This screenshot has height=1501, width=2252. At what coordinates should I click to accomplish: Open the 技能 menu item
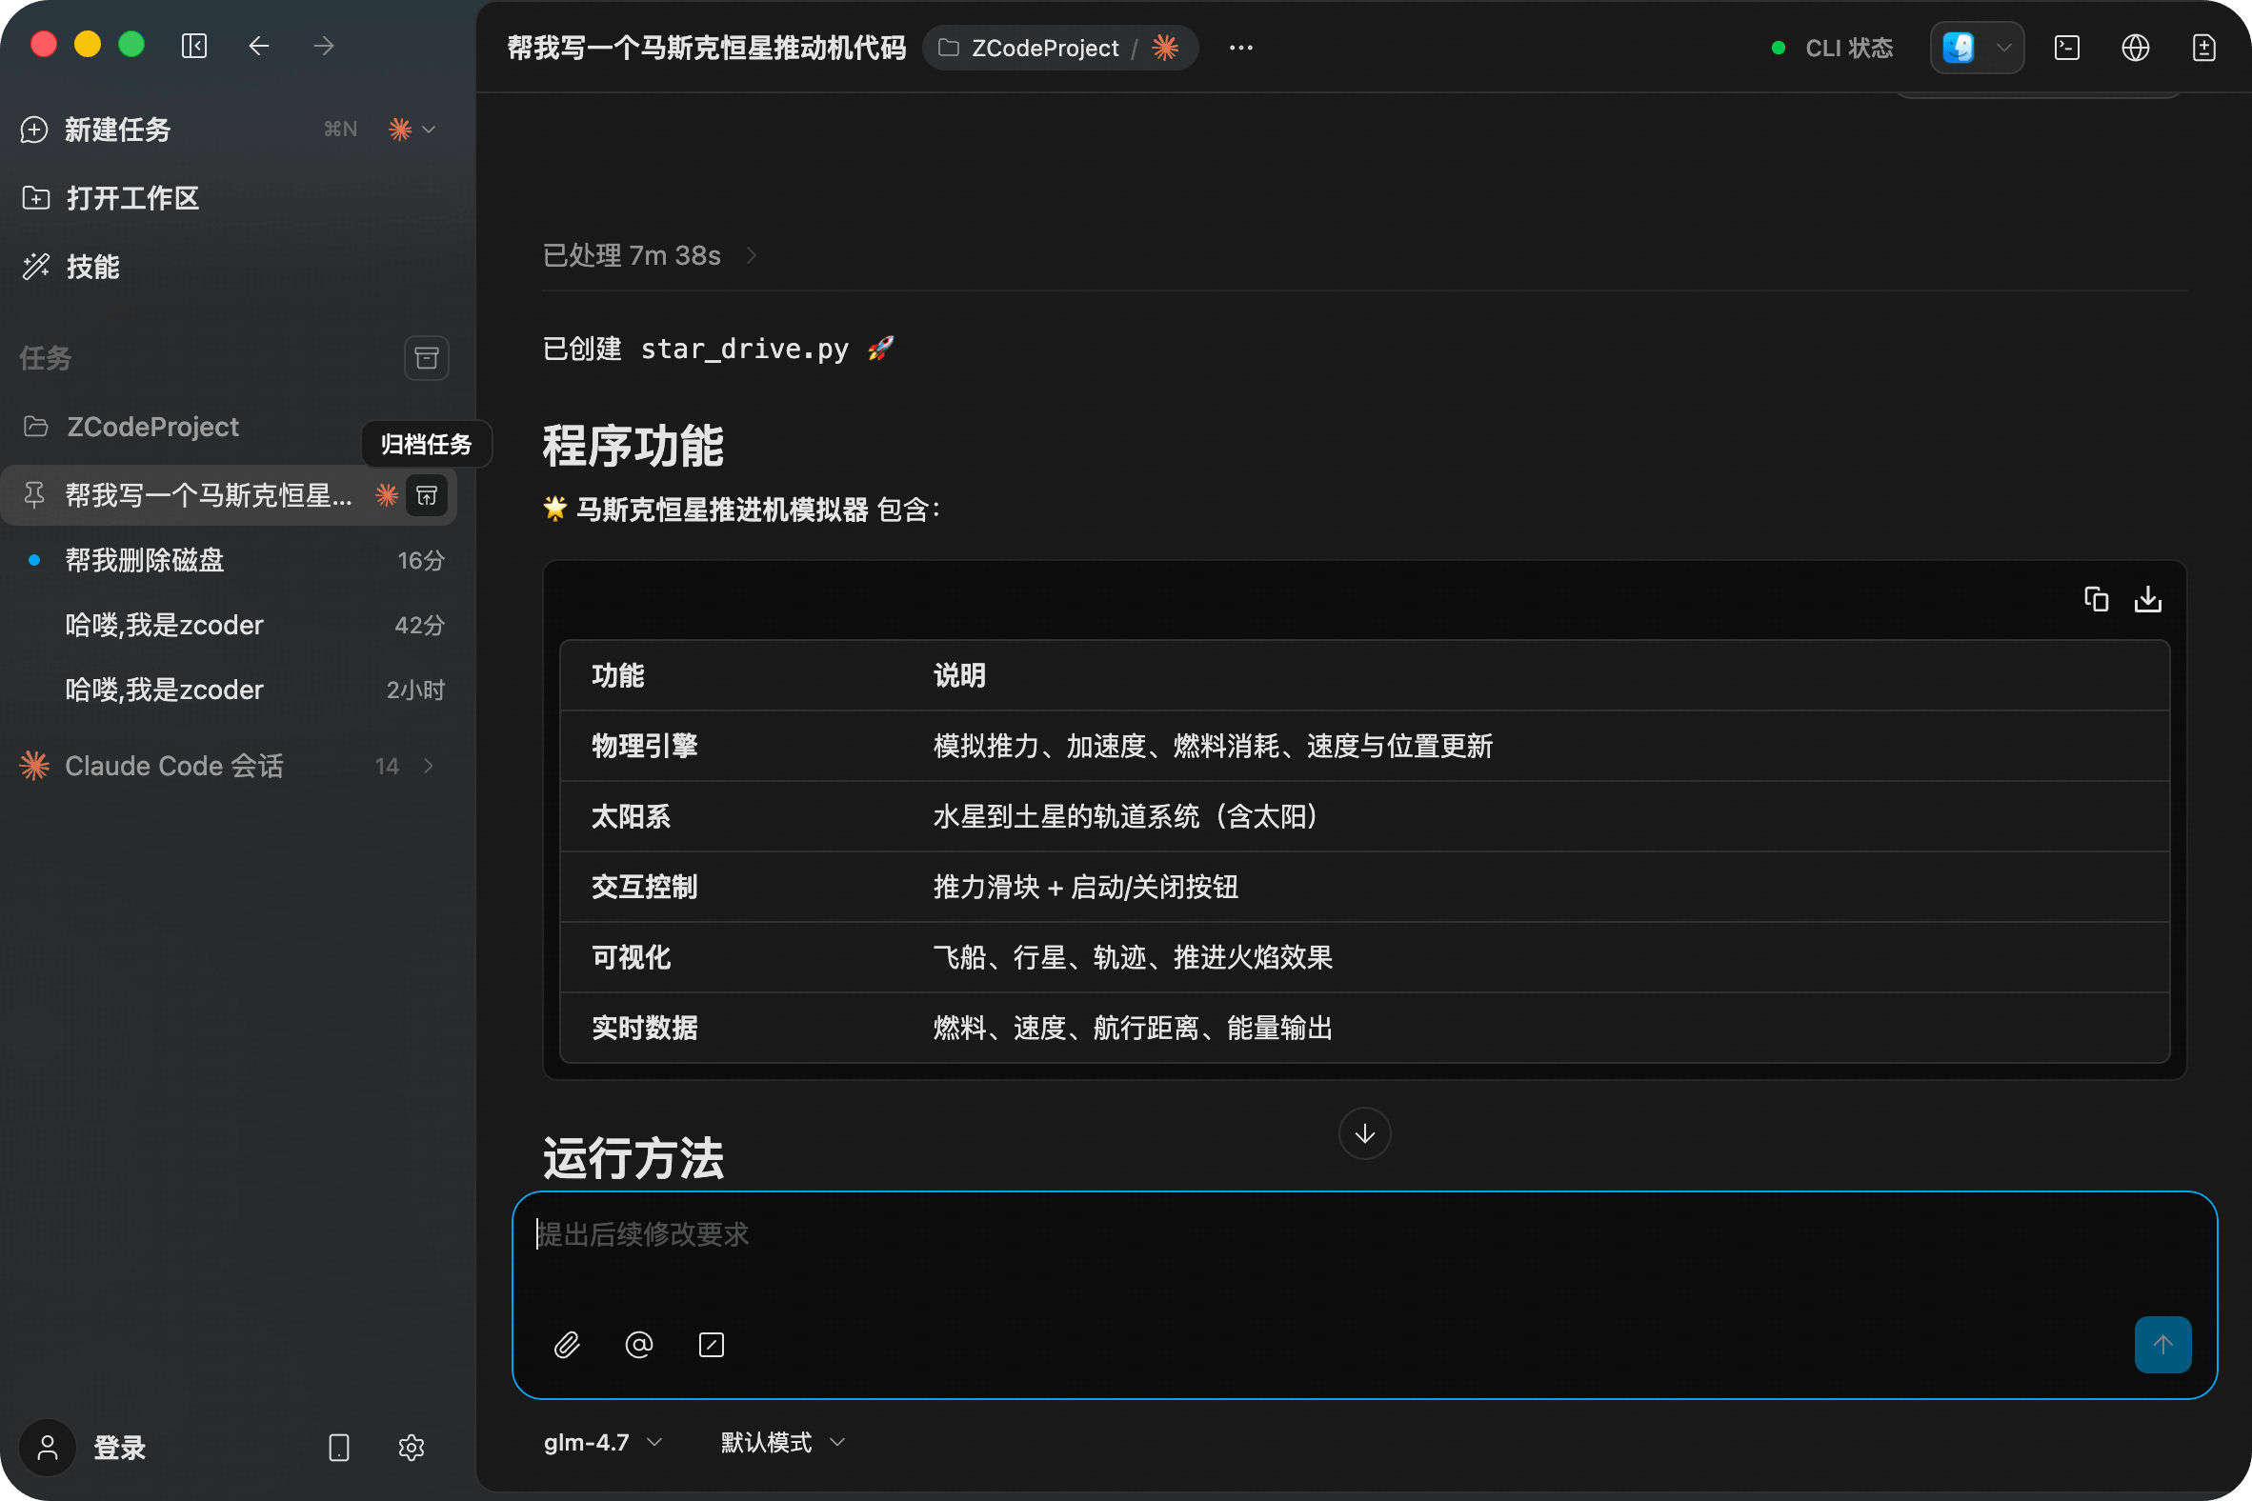(91, 267)
